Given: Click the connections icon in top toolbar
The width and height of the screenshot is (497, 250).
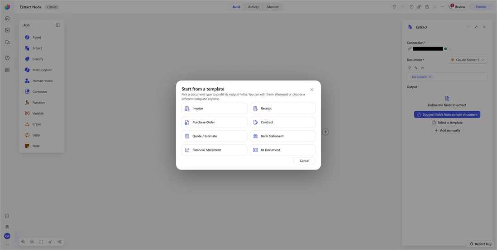Looking at the screenshot, I should (419, 7).
